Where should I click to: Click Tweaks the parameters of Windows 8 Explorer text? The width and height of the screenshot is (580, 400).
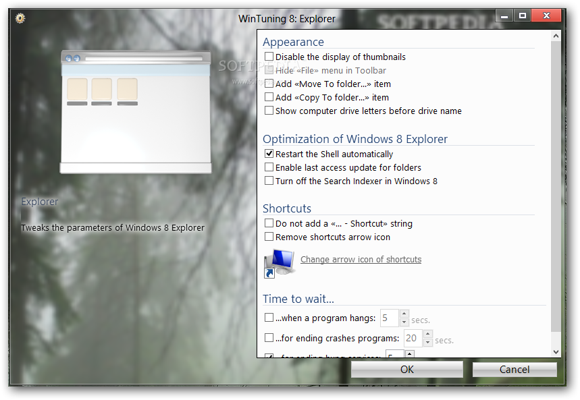pyautogui.click(x=113, y=228)
